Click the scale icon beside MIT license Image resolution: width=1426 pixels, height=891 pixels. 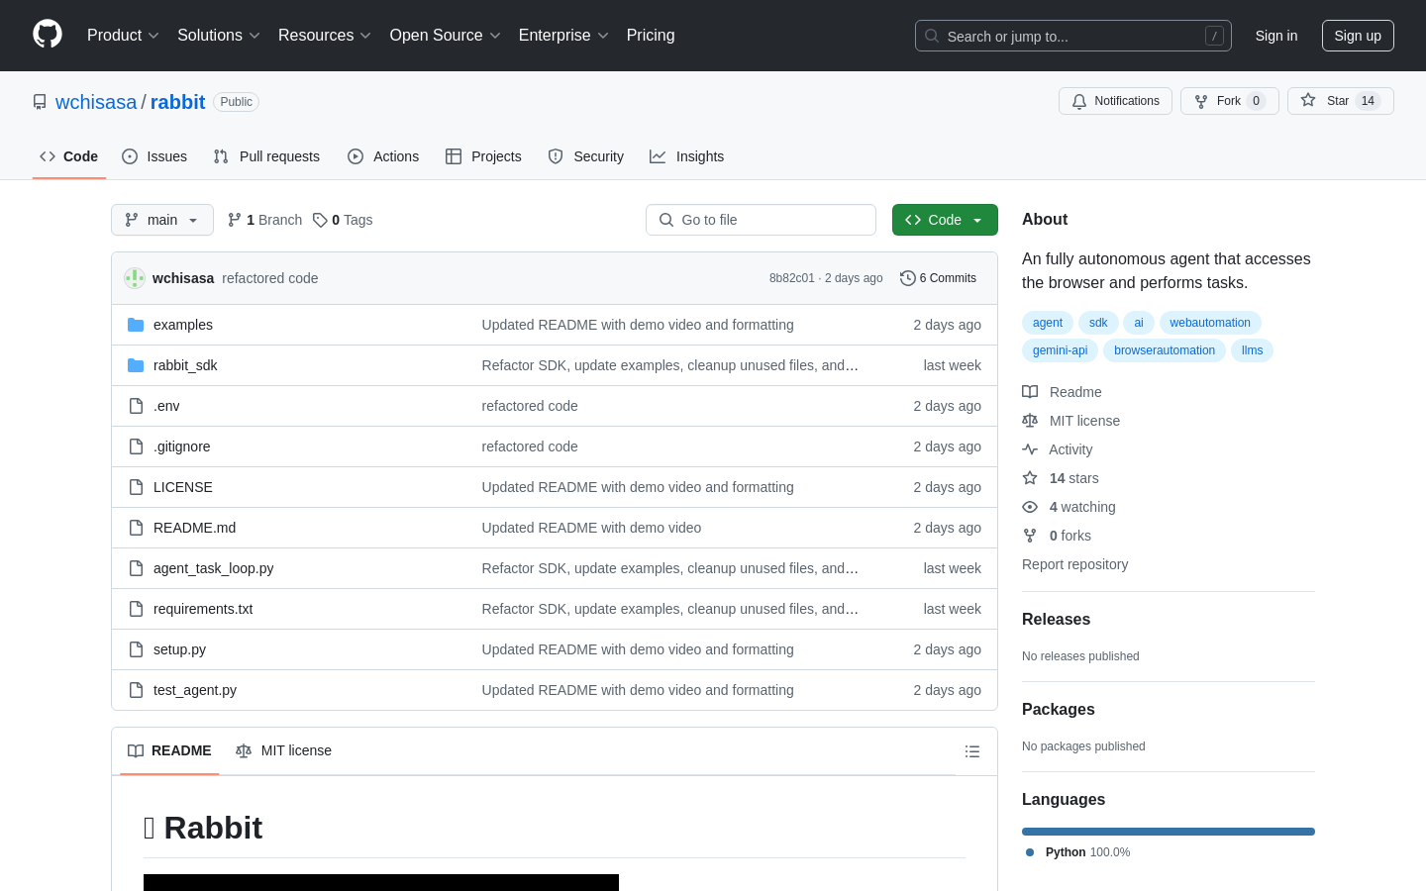[x=1030, y=421]
